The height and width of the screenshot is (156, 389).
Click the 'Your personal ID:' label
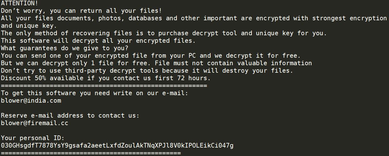[33, 138]
